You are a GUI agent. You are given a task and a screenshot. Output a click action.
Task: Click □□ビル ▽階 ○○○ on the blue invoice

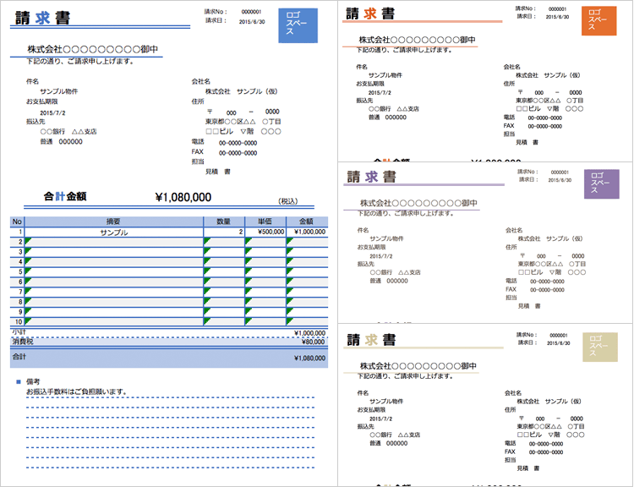[243, 131]
